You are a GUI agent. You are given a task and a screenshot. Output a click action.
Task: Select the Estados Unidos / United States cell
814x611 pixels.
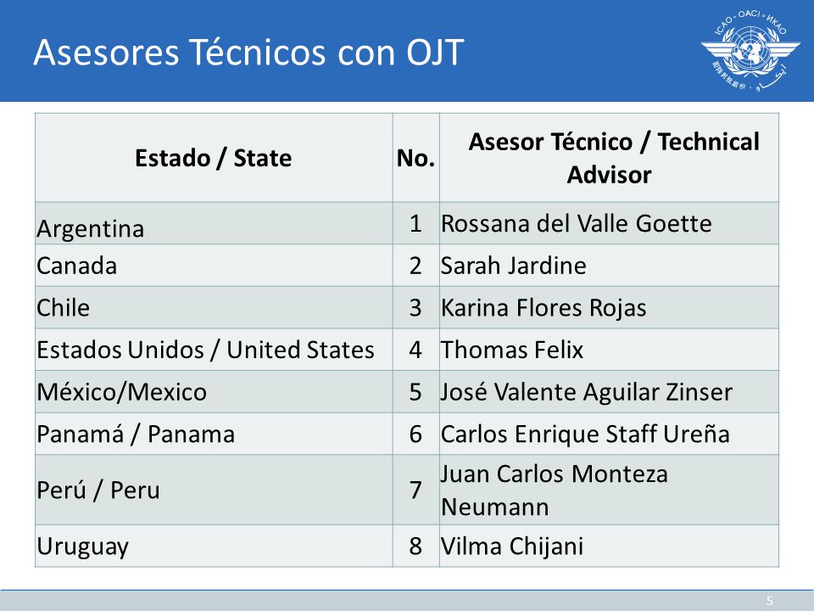(214, 350)
